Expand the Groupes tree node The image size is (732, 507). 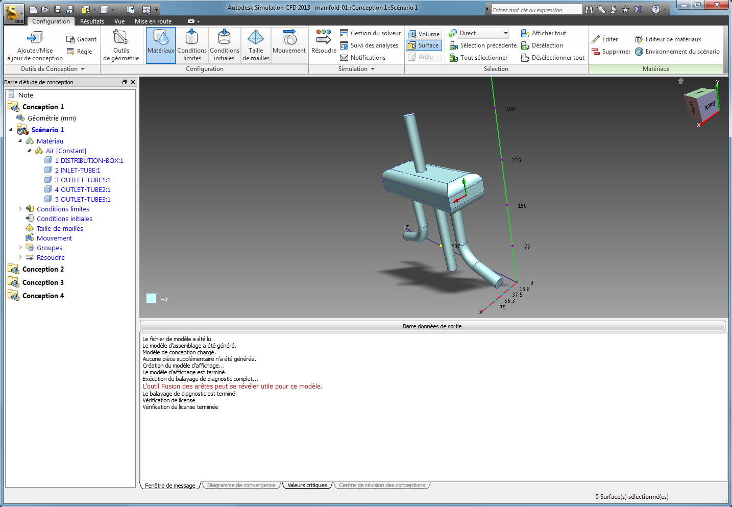point(20,248)
